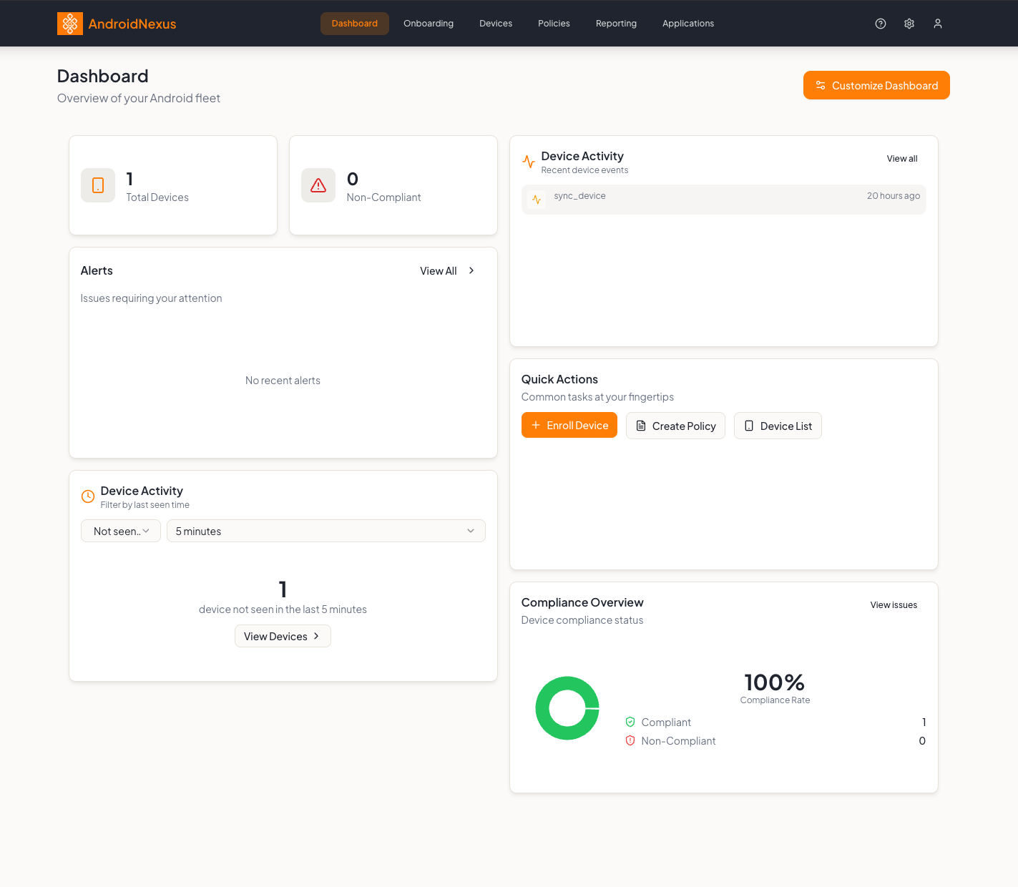1018x887 pixels.
Task: Click the red Non-Compliant shield icon
Action: pyautogui.click(x=630, y=740)
